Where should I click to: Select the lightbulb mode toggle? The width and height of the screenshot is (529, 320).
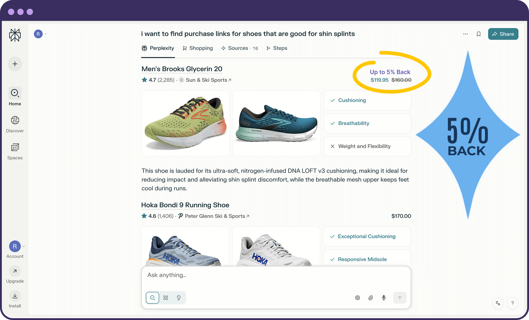179,298
